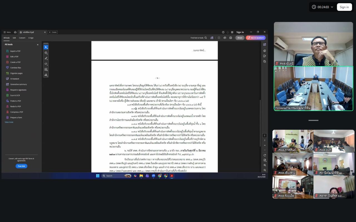Open Scan & OCR tool

[x=13, y=95]
